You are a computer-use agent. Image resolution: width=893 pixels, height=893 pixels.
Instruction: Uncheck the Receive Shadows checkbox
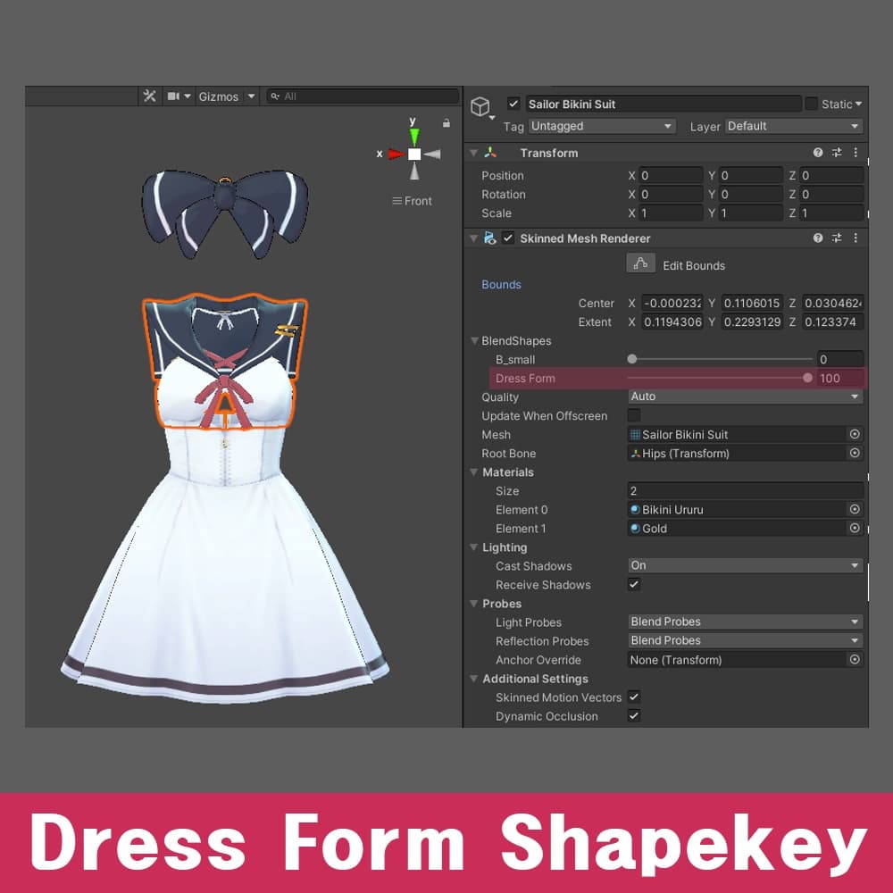coord(634,584)
